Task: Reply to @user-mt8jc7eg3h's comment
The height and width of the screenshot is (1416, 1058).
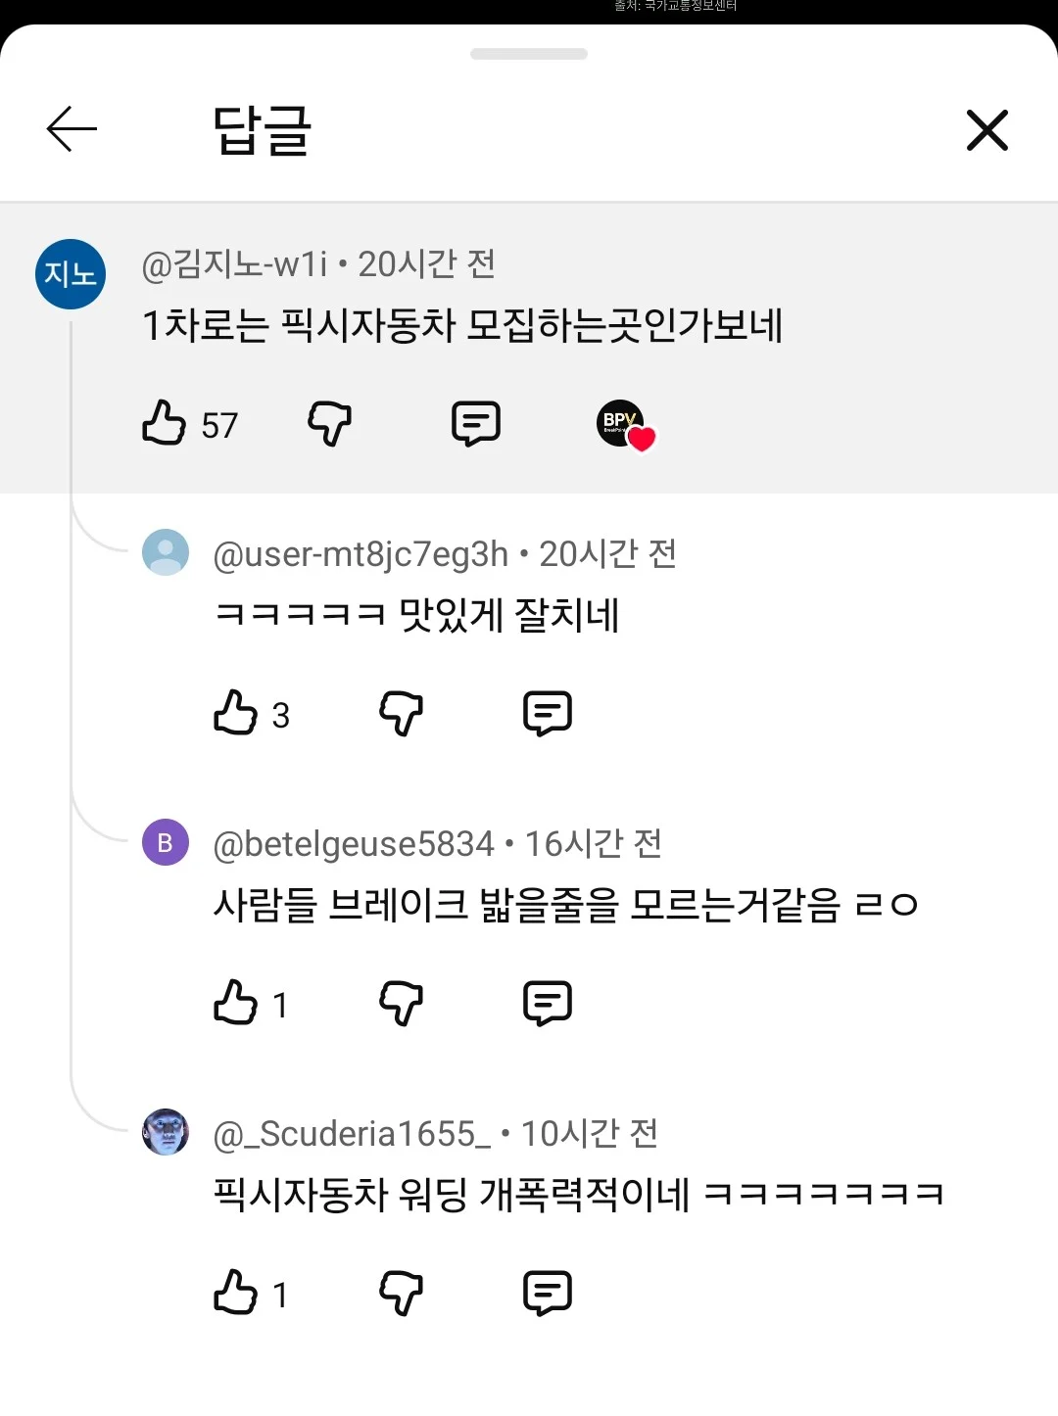Action: 548,713
